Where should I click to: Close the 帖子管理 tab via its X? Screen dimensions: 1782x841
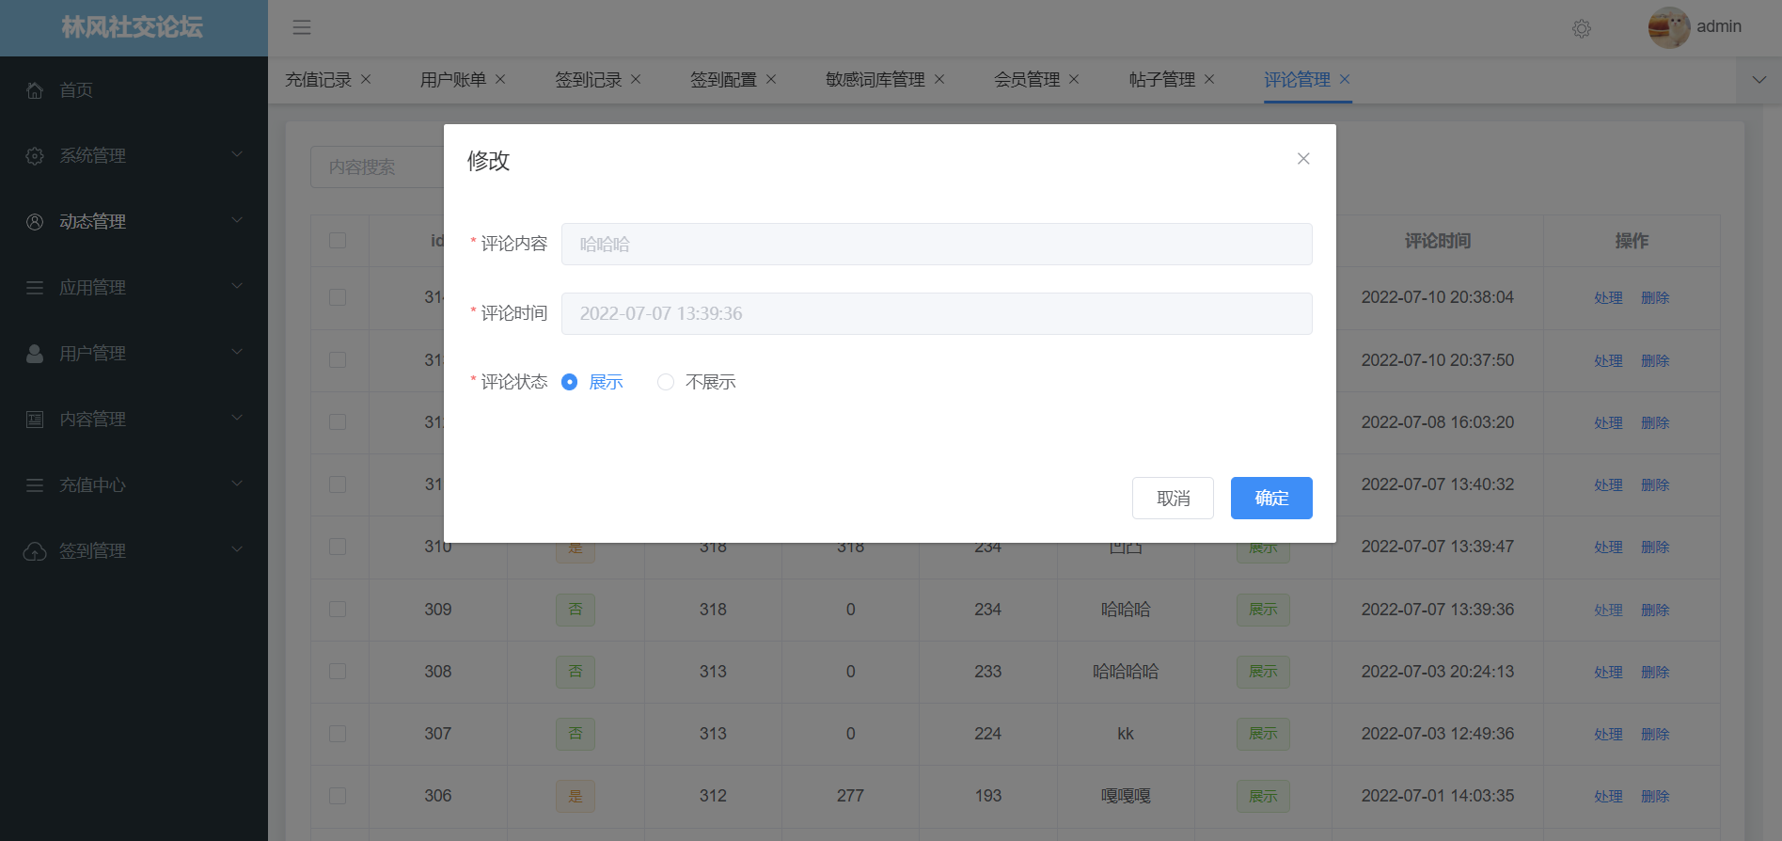click(1209, 80)
